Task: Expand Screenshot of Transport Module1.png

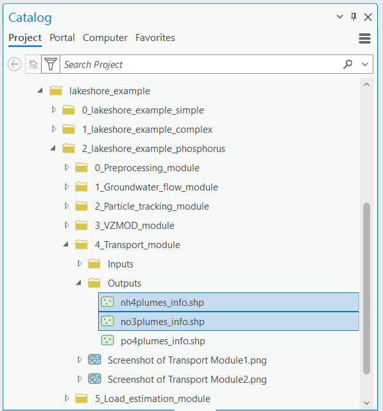Action: pyautogui.click(x=80, y=360)
